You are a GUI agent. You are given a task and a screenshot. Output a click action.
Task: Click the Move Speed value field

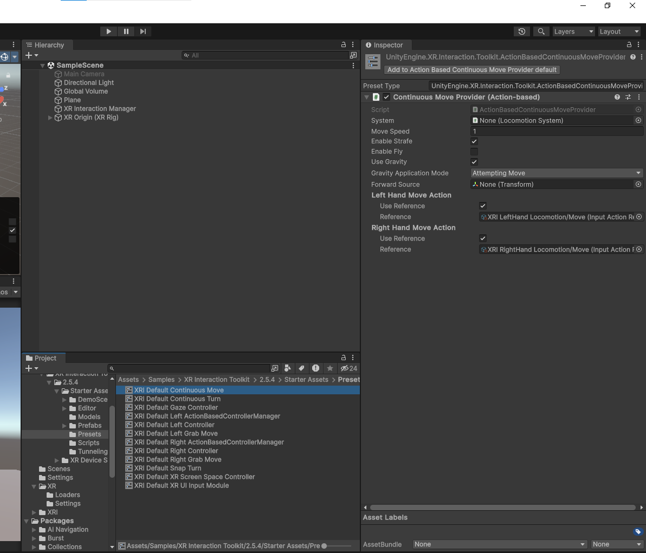557,132
